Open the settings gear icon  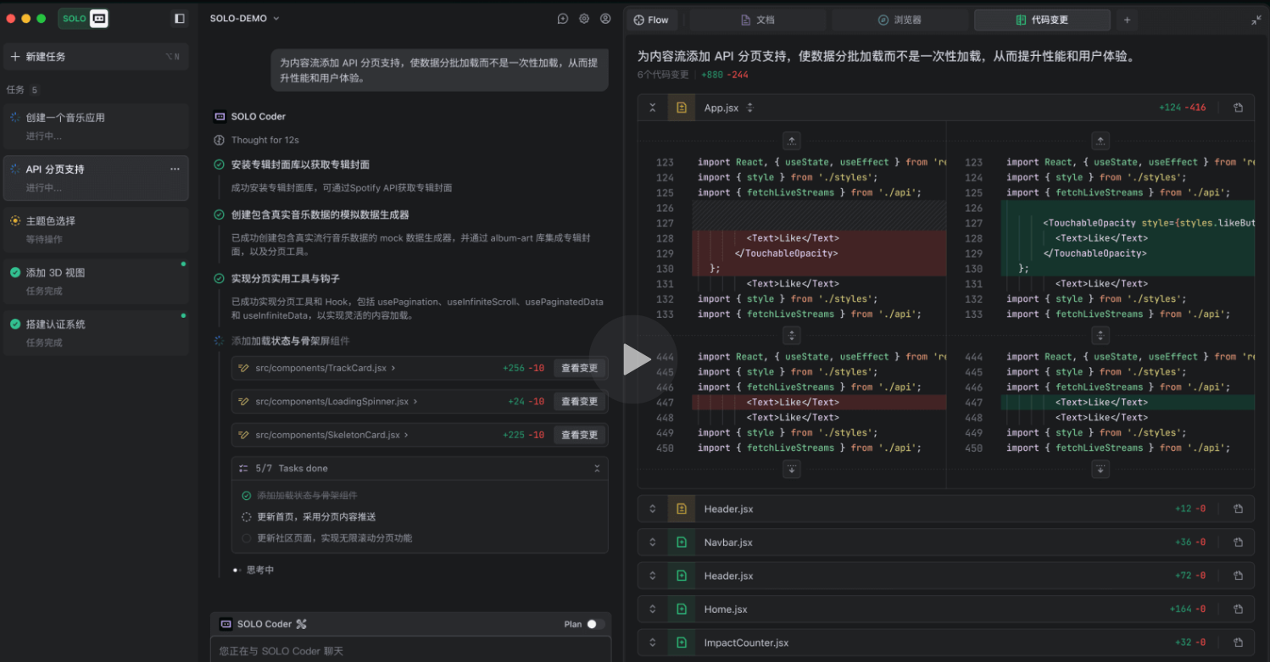[583, 18]
